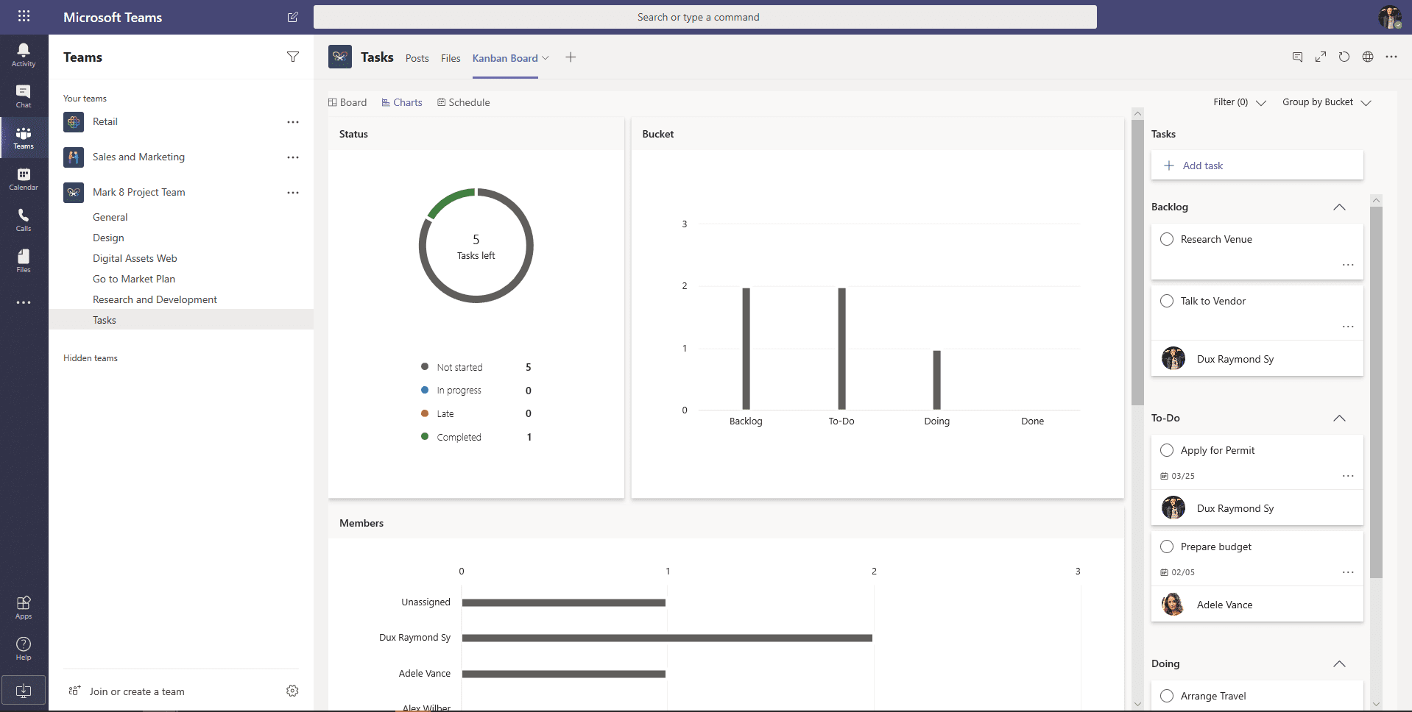Reload the tab with refresh icon
This screenshot has width=1412, height=712.
pyautogui.click(x=1344, y=57)
